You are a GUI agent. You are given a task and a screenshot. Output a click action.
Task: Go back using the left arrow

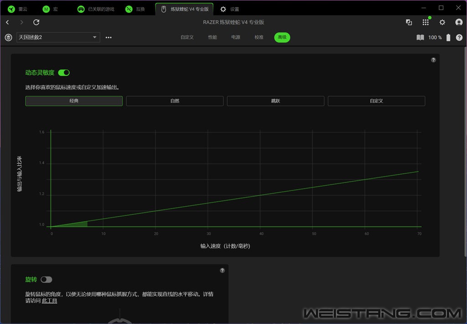click(x=7, y=22)
